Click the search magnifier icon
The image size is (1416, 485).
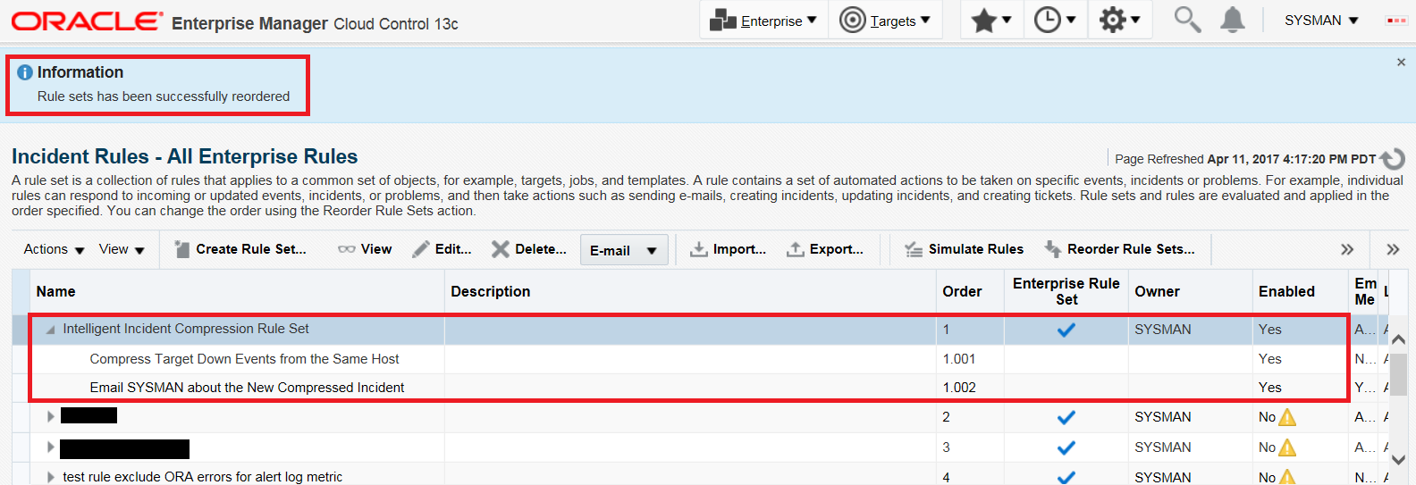pos(1187,20)
